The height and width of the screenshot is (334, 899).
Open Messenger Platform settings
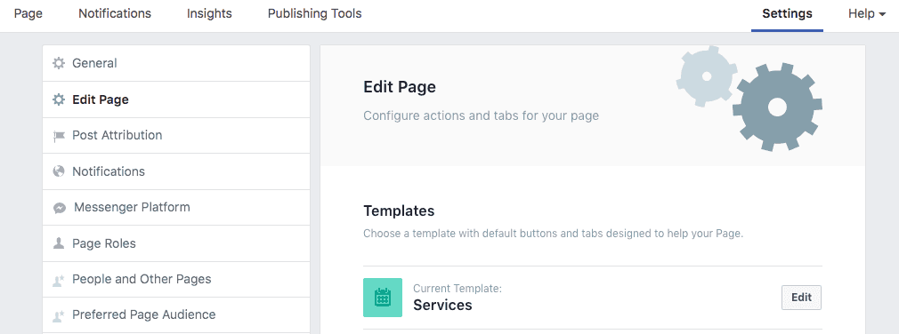tap(176, 208)
